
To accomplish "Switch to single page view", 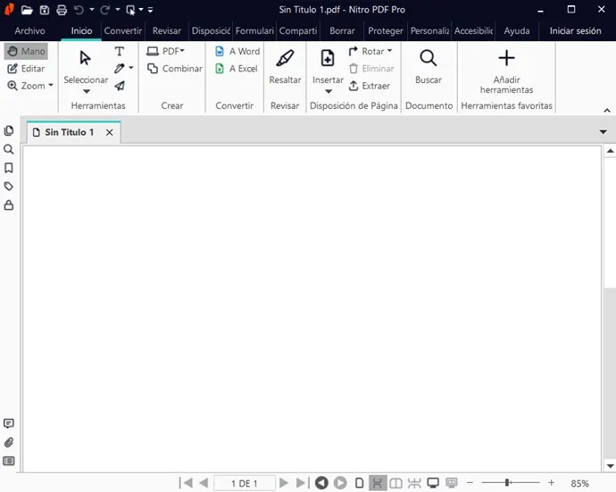I will (359, 482).
